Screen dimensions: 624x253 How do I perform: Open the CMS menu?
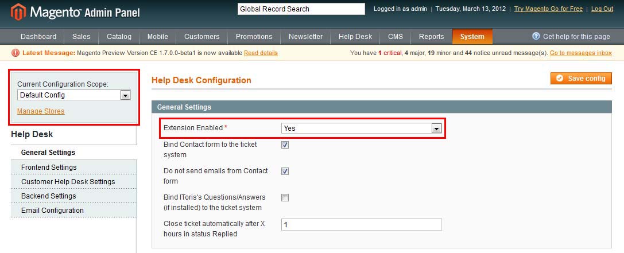[x=396, y=37]
